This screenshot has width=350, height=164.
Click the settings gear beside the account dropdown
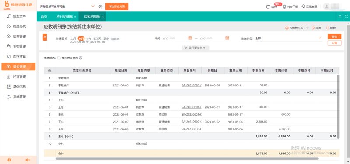(101, 7)
